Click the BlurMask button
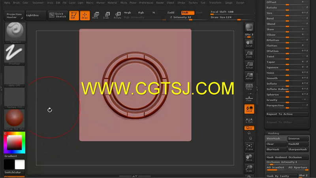The image size is (316, 178). pos(276,150)
